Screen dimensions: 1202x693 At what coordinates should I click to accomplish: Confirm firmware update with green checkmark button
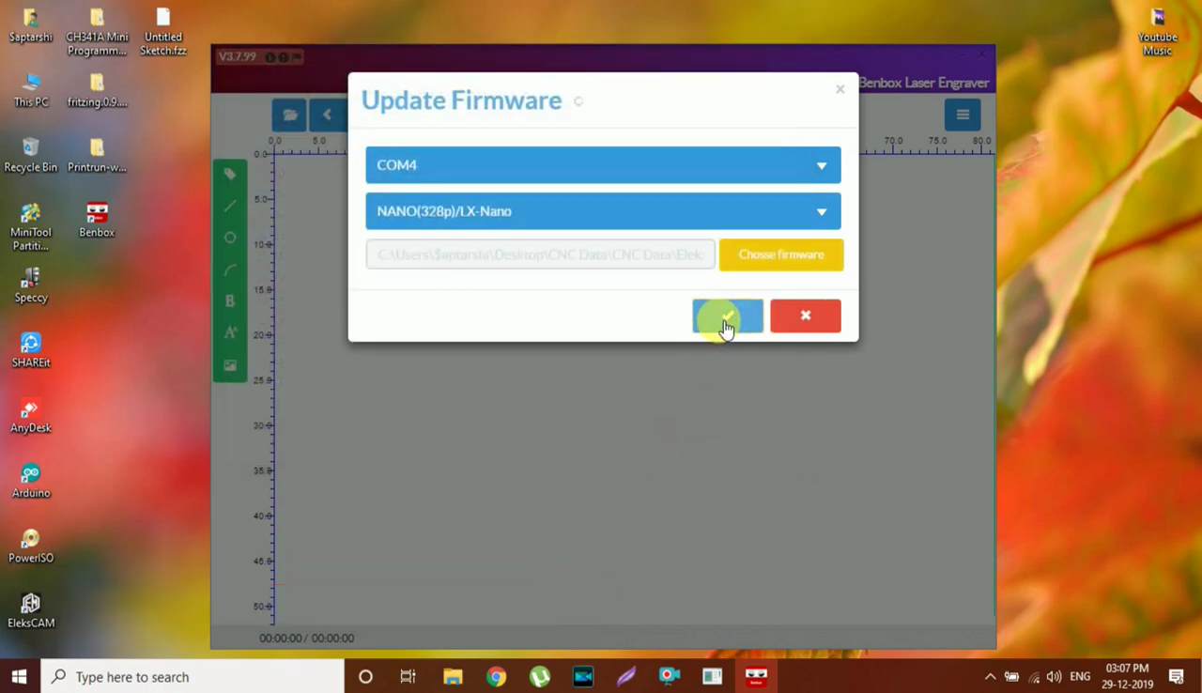tap(727, 316)
